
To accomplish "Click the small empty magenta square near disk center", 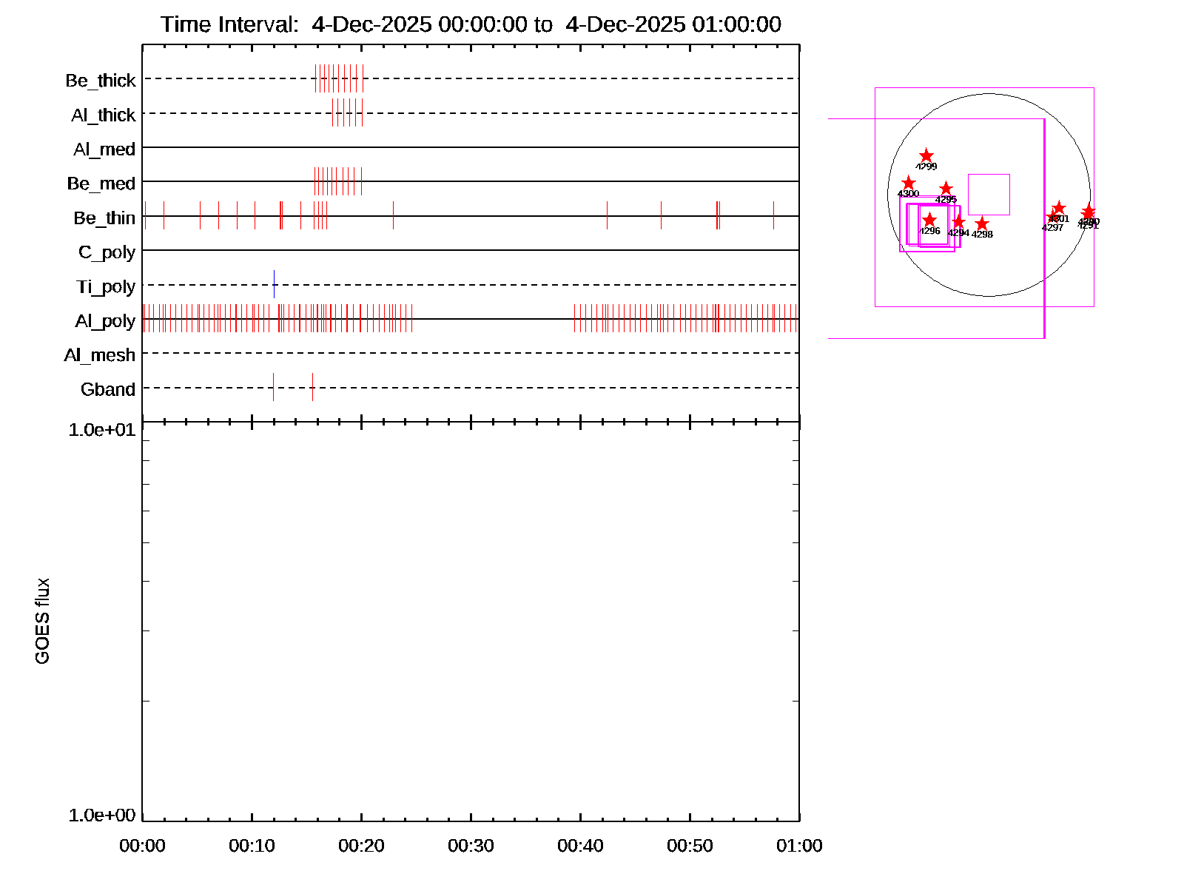I will click(x=989, y=195).
